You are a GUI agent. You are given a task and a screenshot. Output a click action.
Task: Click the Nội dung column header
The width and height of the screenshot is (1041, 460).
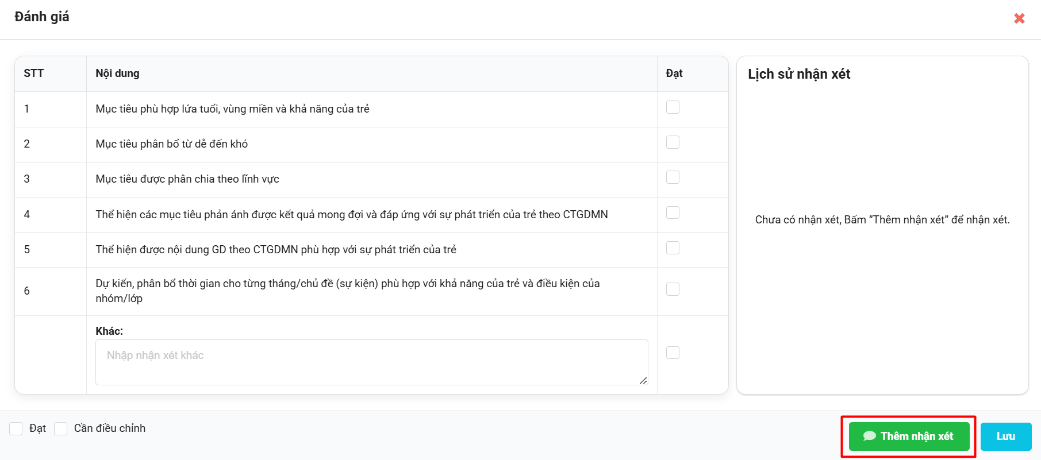pos(117,74)
